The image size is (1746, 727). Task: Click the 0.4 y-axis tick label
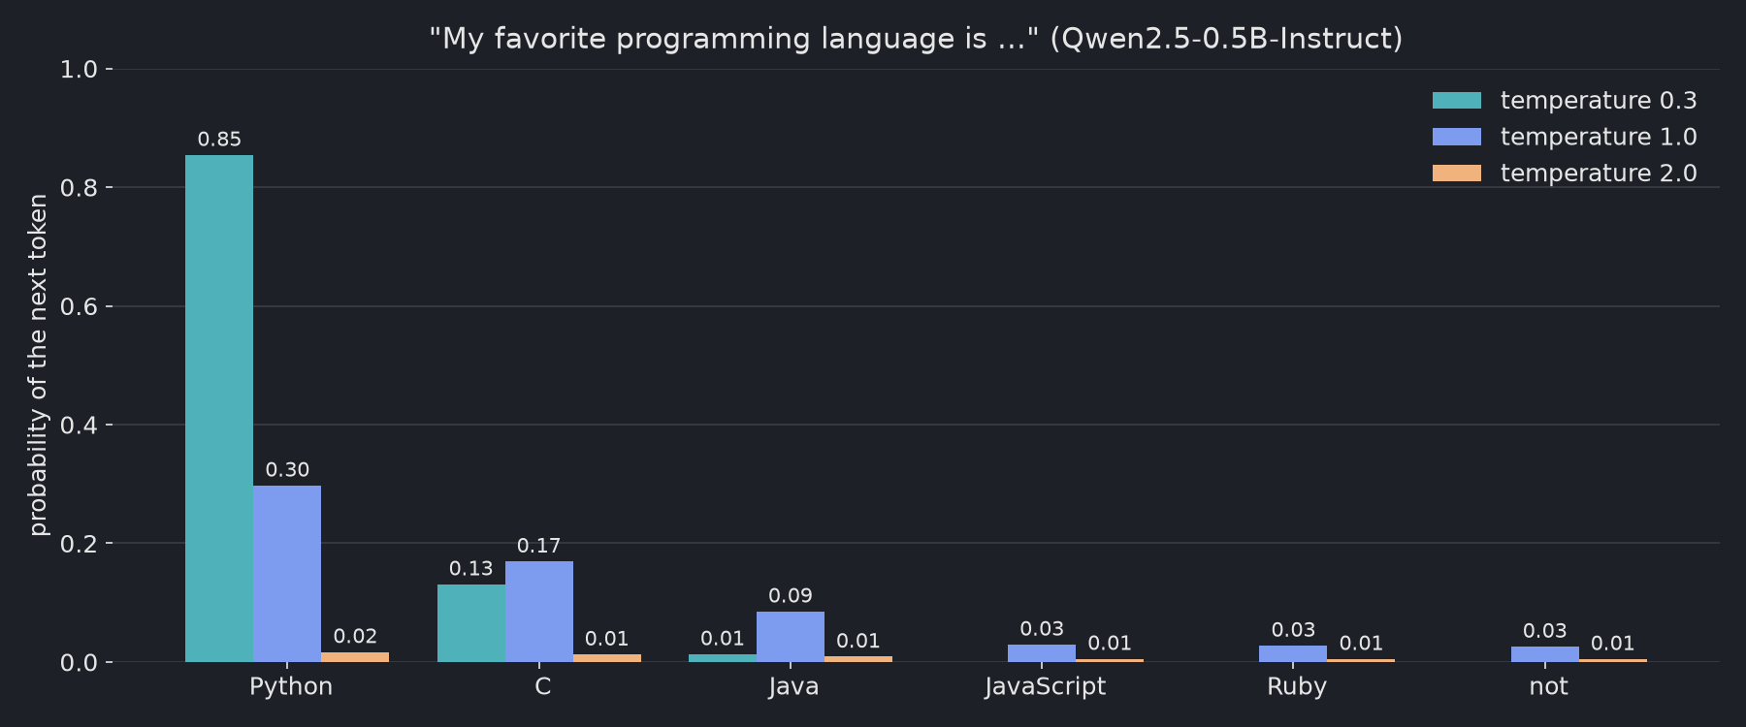coord(80,426)
